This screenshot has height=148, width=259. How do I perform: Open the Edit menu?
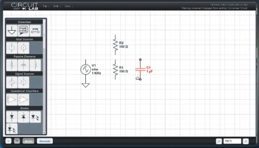pyautogui.click(x=57, y=6)
